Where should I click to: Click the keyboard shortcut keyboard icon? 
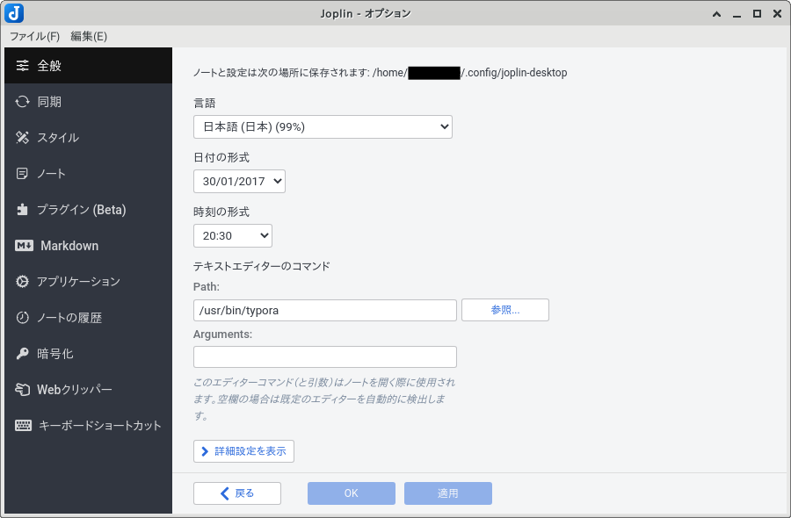coord(23,425)
